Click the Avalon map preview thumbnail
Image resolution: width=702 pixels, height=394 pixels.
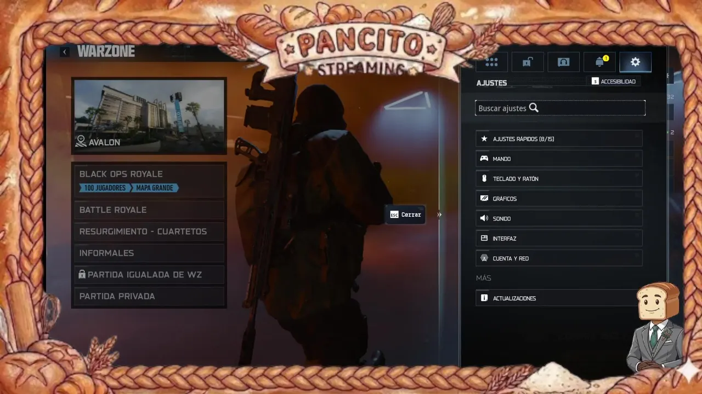pyautogui.click(x=149, y=115)
